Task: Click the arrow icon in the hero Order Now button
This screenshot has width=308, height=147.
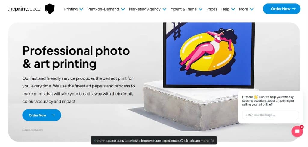Action: 53,115
